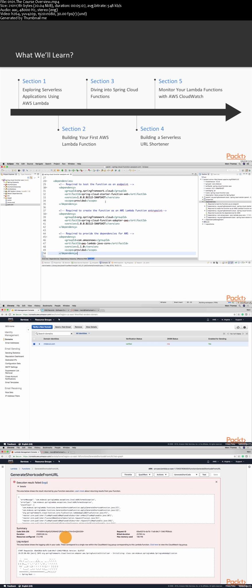This screenshot has width=252, height=588.
Task: Open hamburger menu in Lambda console
Action: 3,467
